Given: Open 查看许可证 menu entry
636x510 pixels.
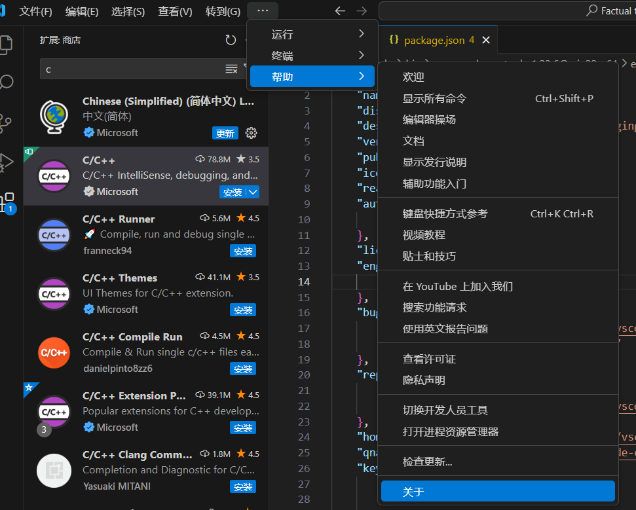Looking at the screenshot, I should (x=498, y=359).
